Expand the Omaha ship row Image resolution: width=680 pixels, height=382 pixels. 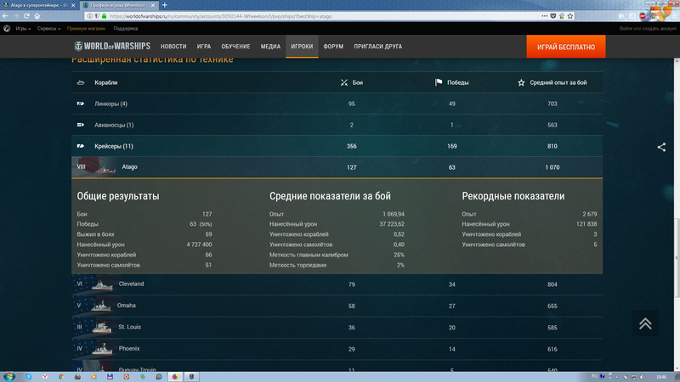337,306
